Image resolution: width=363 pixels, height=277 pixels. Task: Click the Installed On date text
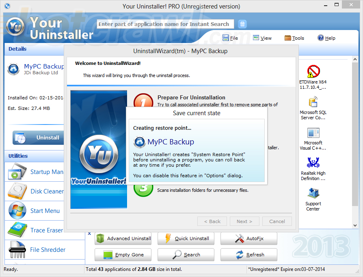pos(36,98)
